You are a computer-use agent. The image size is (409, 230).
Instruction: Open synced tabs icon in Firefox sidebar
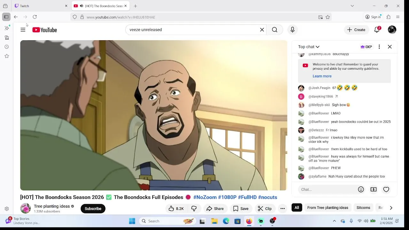click(7, 37)
